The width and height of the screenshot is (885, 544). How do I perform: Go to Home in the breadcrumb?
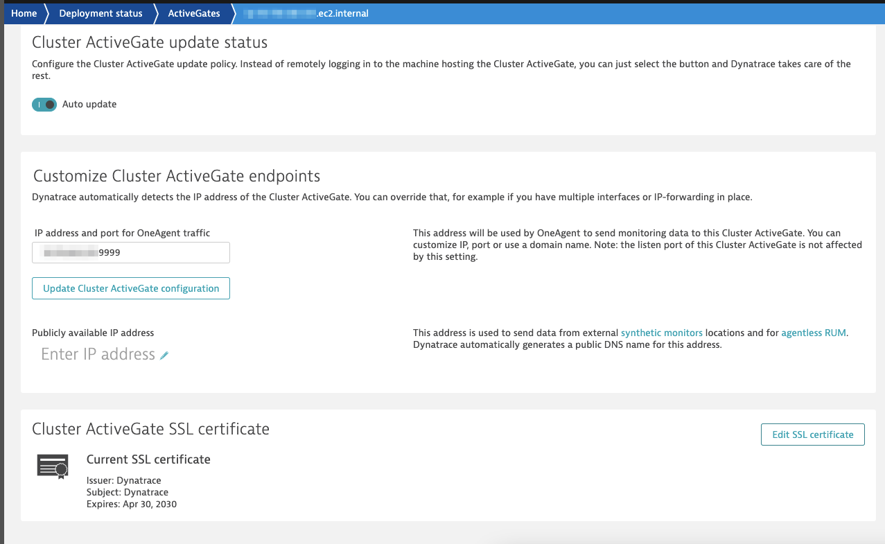[24, 13]
